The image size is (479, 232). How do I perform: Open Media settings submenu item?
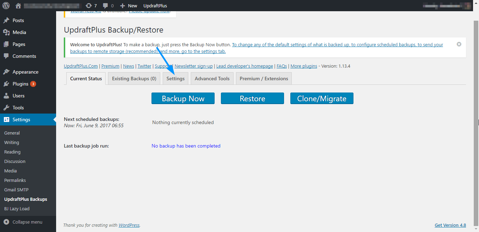pyautogui.click(x=11, y=171)
